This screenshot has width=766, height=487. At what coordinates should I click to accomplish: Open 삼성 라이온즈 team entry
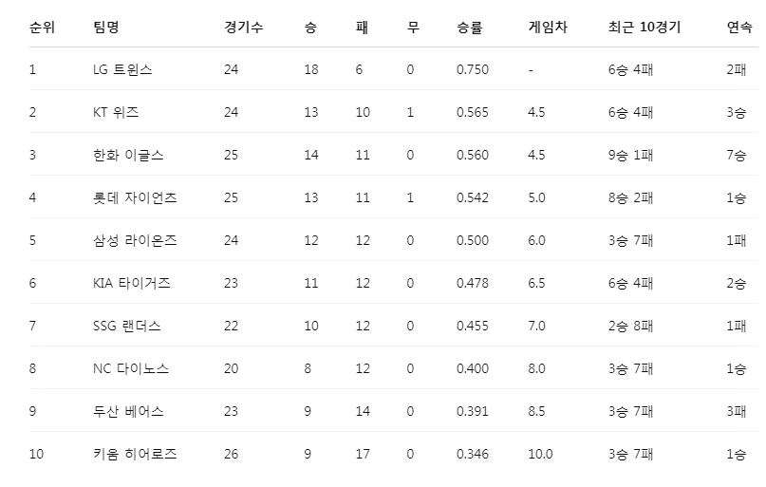click(x=135, y=240)
